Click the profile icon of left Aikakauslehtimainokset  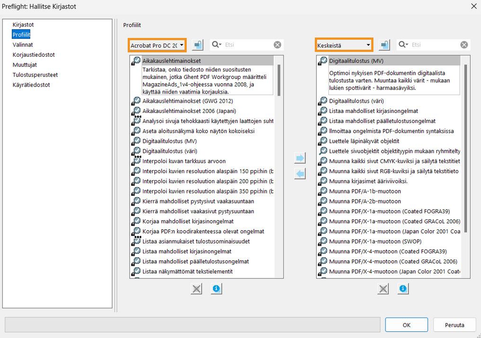pos(136,61)
